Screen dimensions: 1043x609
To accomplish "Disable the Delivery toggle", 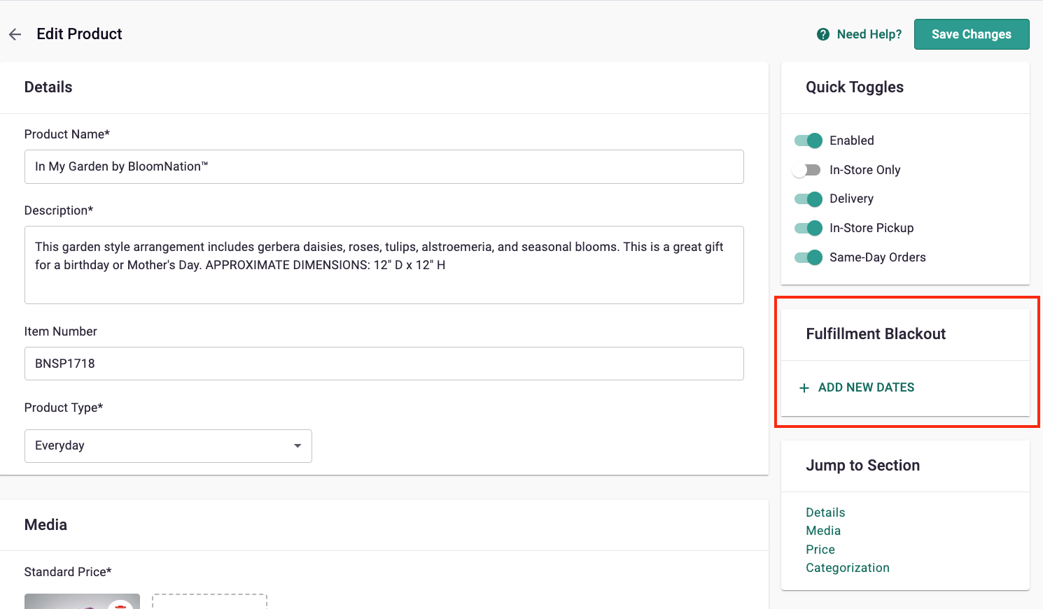I will (808, 199).
